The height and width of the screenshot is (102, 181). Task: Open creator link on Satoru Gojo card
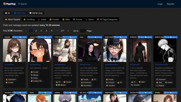(x=161, y=65)
